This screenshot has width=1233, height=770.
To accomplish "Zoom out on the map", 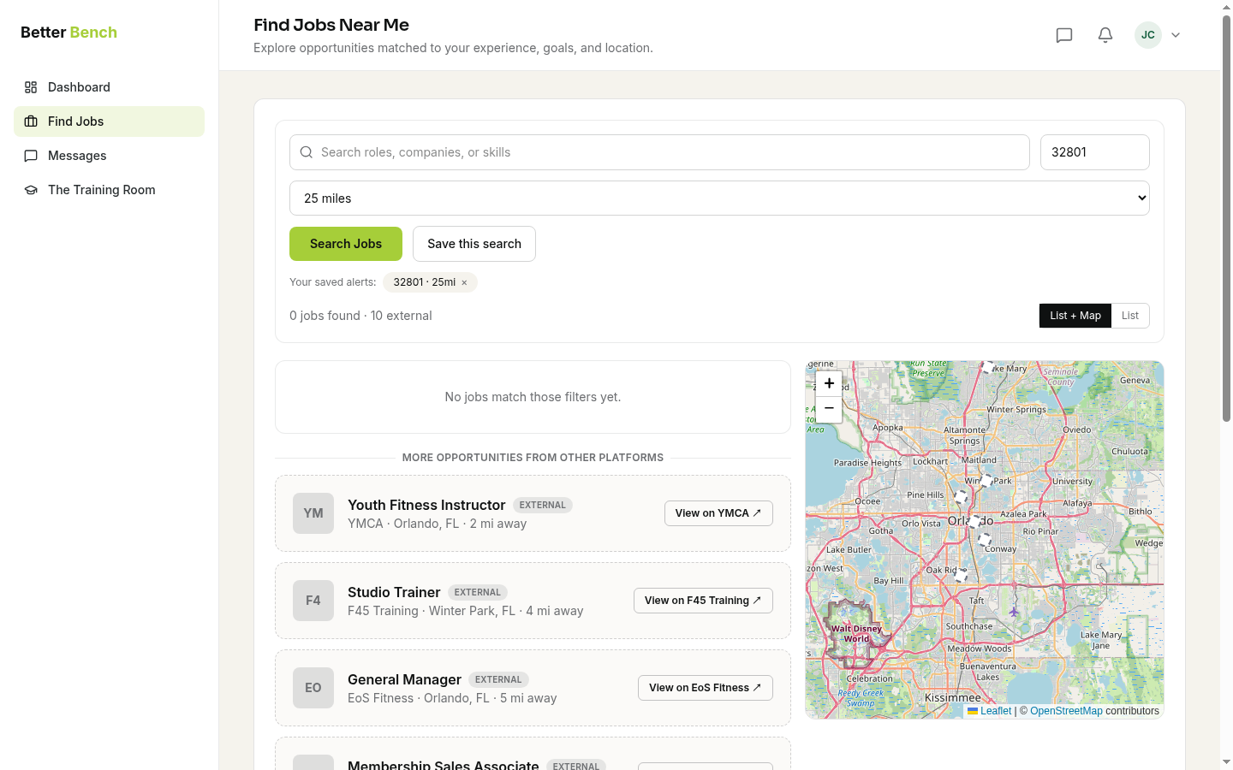I will point(829,409).
